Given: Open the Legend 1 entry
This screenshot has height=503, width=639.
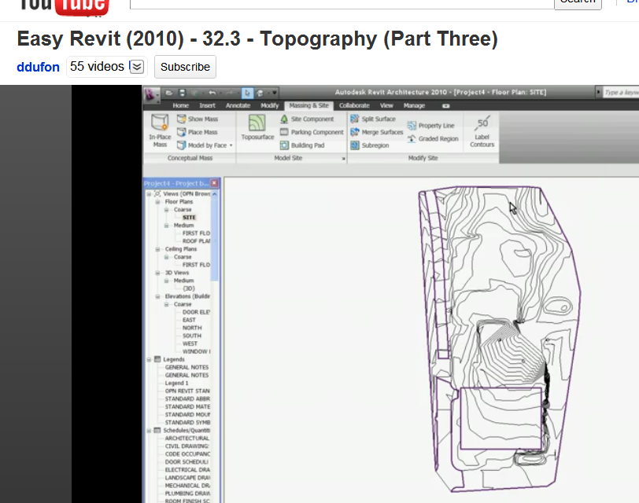Looking at the screenshot, I should pos(176,383).
